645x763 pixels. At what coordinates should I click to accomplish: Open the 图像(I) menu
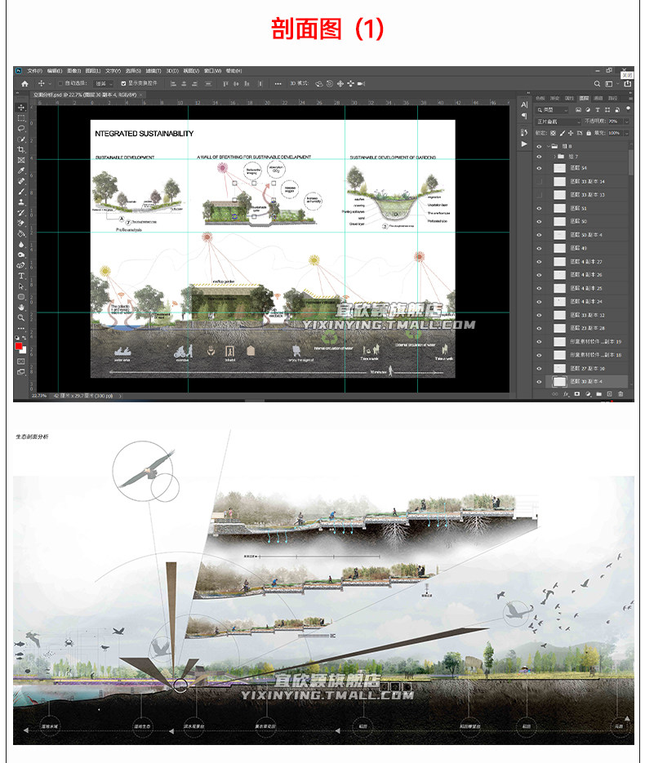click(73, 71)
